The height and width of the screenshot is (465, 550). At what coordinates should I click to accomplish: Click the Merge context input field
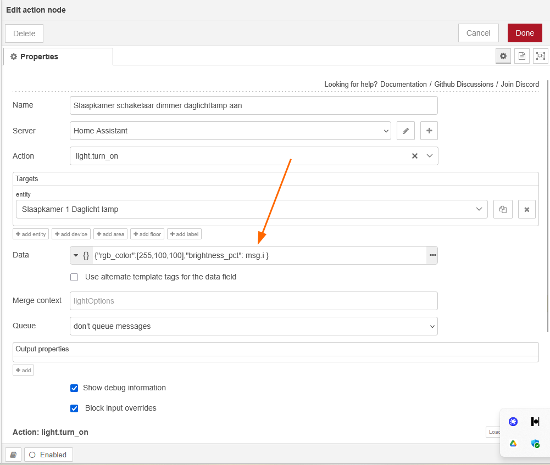click(253, 301)
